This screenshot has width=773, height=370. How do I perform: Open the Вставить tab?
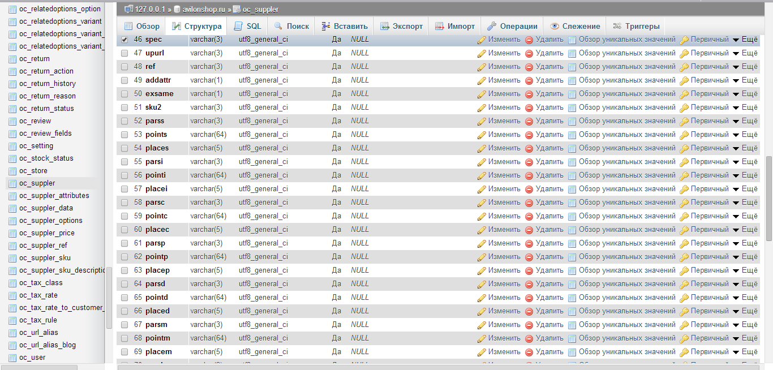click(344, 26)
